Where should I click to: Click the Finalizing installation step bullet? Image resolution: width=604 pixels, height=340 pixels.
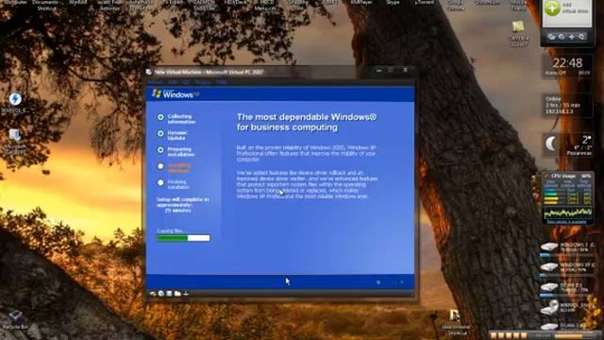160,182
